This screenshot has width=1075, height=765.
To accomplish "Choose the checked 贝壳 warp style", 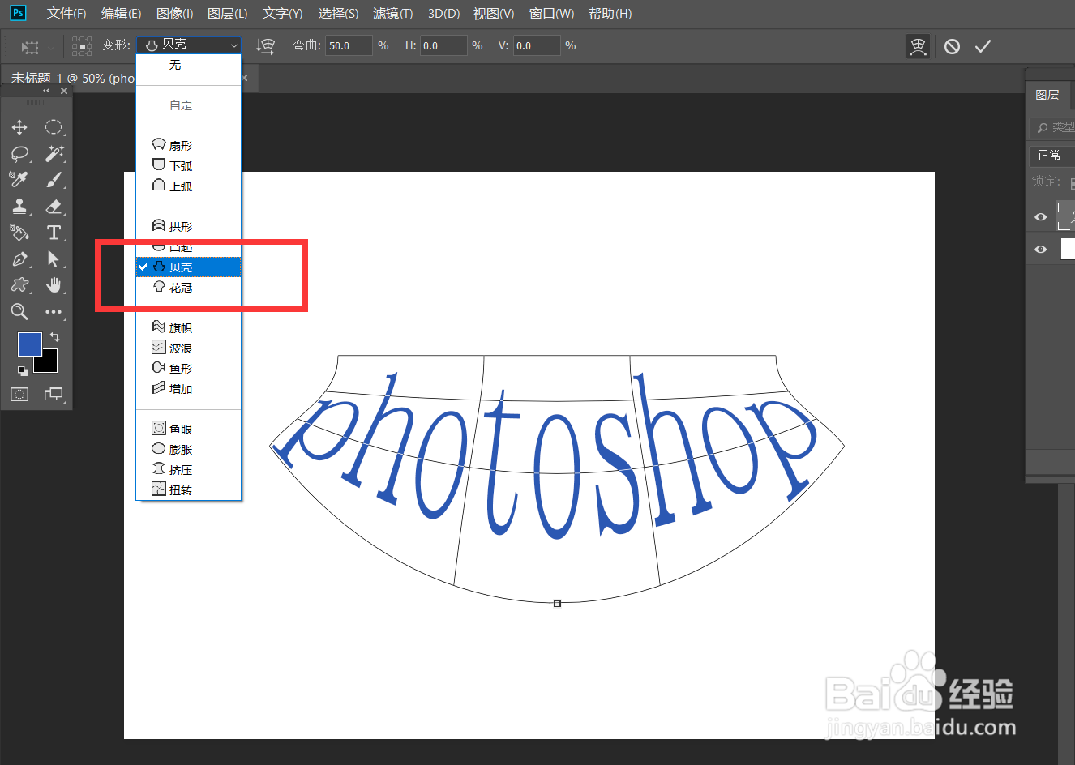I will coord(189,267).
